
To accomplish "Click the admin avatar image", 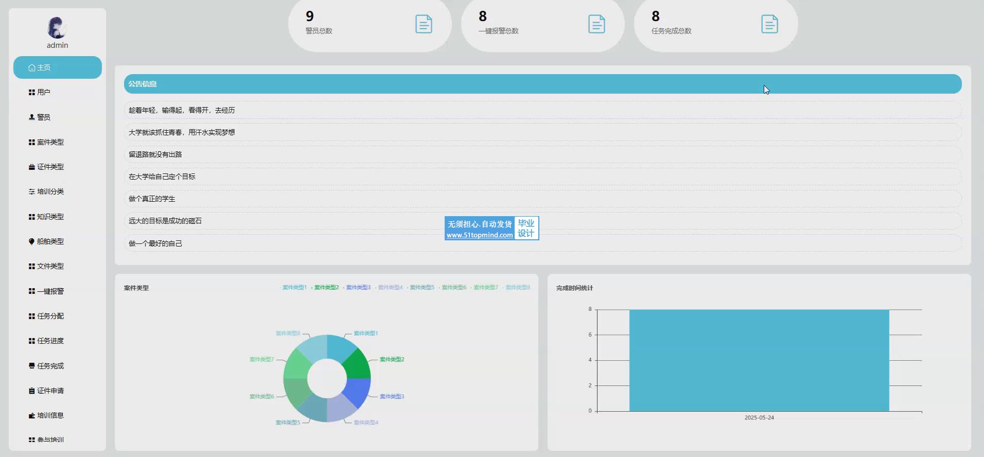I will pyautogui.click(x=57, y=28).
